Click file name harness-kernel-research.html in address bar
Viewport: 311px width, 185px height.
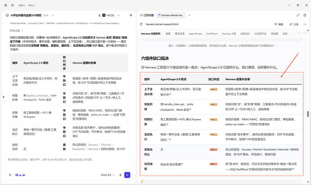(x=162, y=24)
